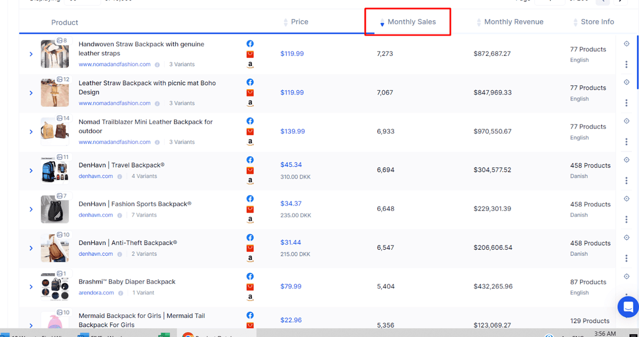Open three-dot menu for DenHavn Fashion Sports row
This screenshot has height=337, width=639.
pos(627,220)
